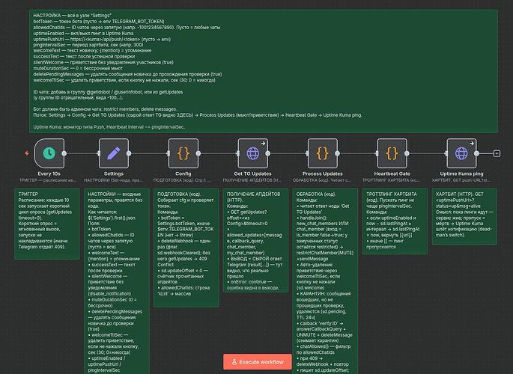
Task: Select the НАСТРОЙКИ входные параметры sticky note
Action: (x=117, y=281)
